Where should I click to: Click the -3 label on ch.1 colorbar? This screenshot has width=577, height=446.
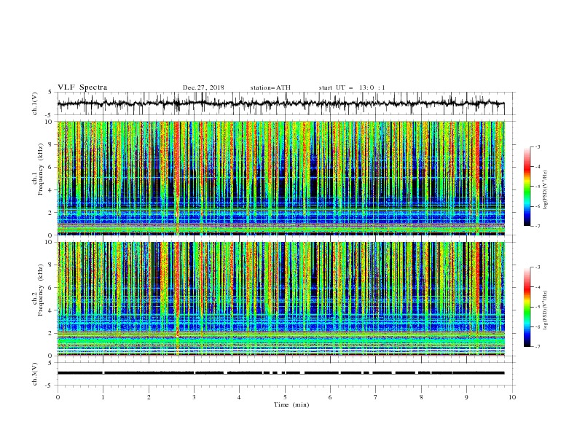coord(538,146)
